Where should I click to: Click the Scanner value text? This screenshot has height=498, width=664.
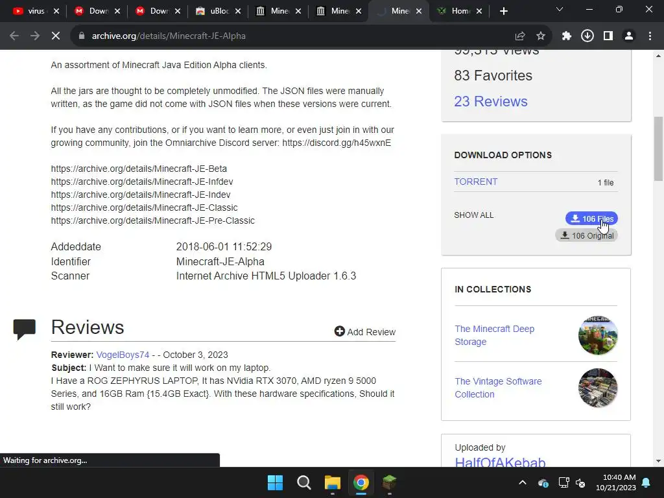click(x=266, y=276)
